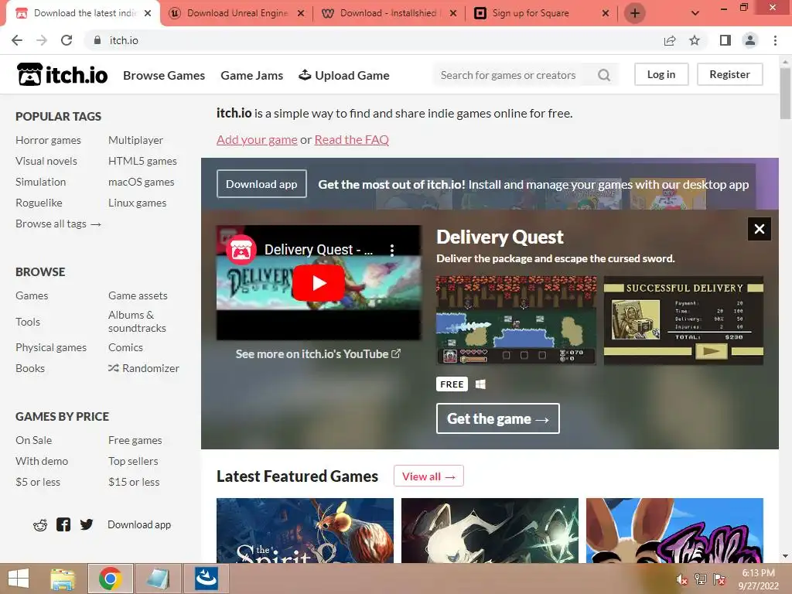Click the Register button

pos(730,74)
